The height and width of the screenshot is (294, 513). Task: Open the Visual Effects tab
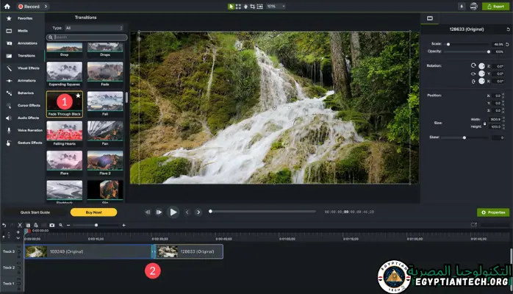[x=22, y=68]
